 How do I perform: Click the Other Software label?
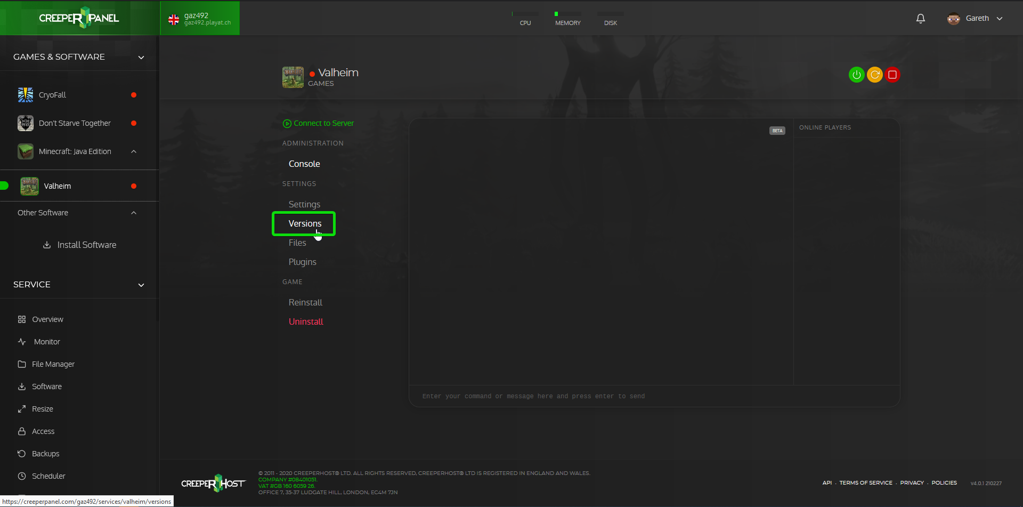coord(43,213)
